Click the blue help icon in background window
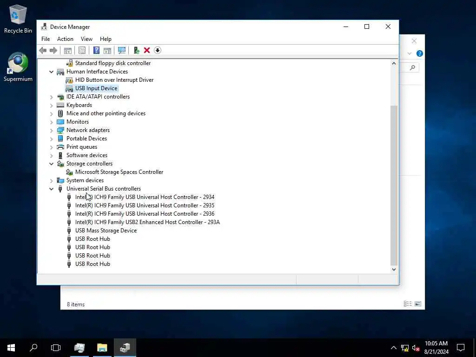476x357 pixels. [x=420, y=53]
